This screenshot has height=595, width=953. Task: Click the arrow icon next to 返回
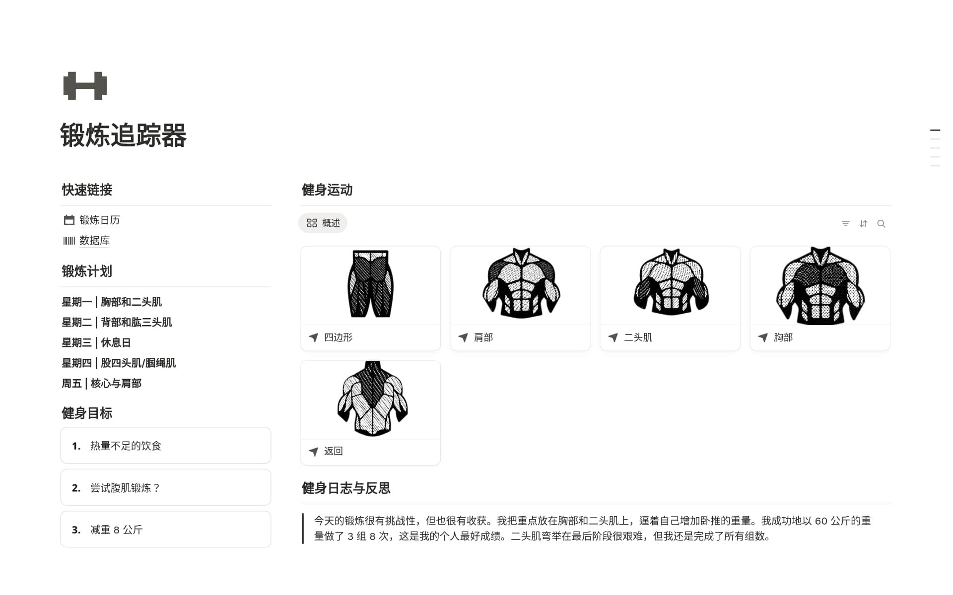[x=313, y=451]
